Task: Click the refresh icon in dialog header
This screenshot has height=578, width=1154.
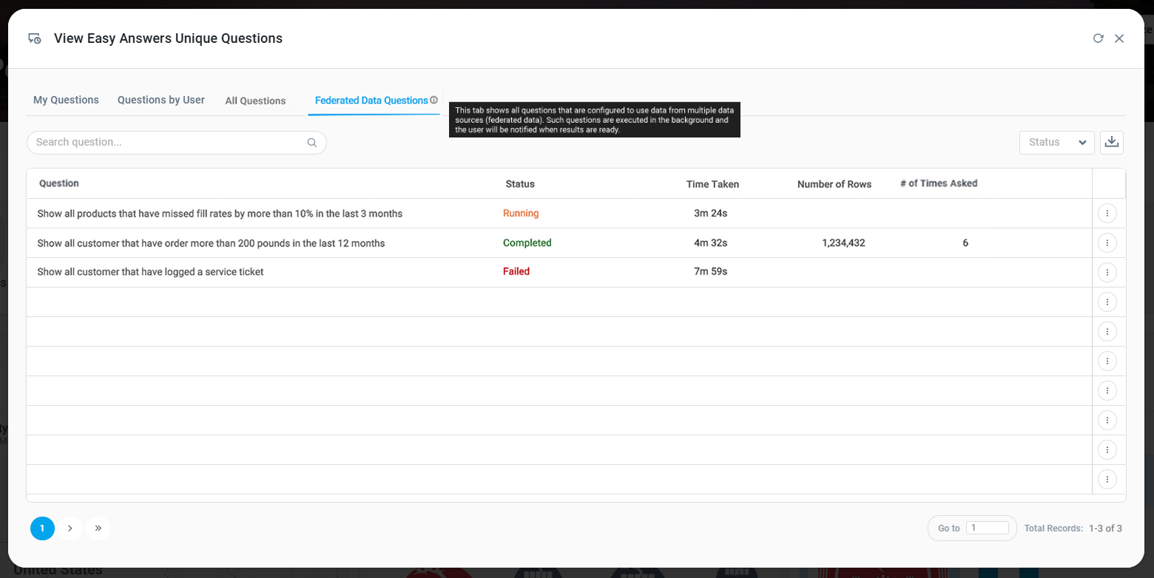Action: coord(1099,38)
